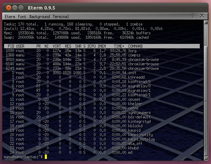This screenshot has width=211, height=164.
Task: Click the %CPU column header
Action: tap(91, 46)
